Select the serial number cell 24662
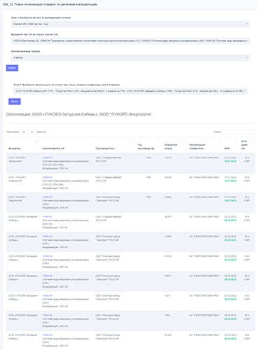The image size is (257, 350). (168, 197)
